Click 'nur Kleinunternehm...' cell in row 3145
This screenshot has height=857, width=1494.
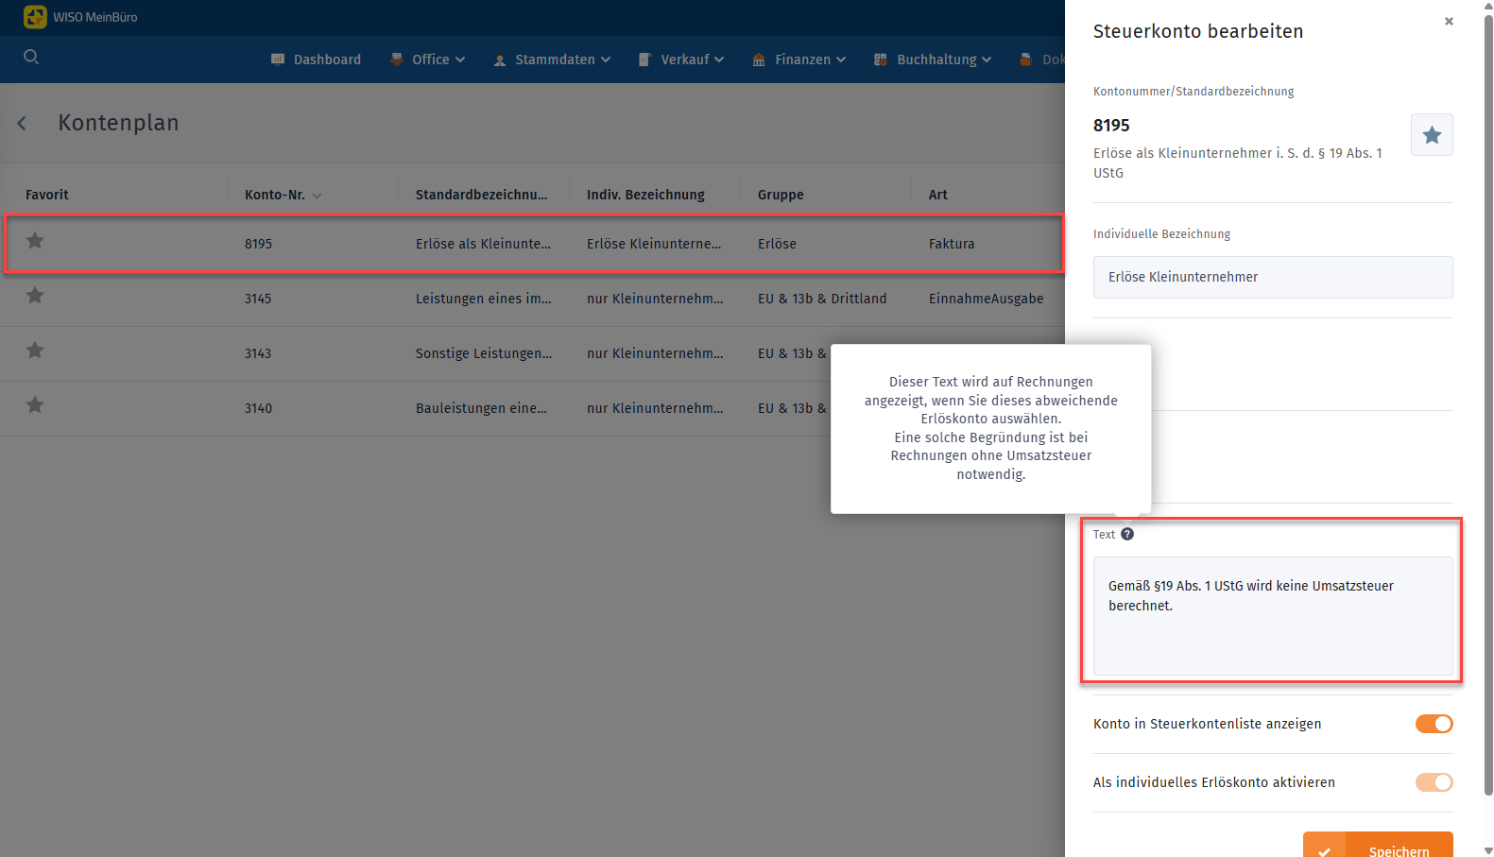pyautogui.click(x=655, y=299)
